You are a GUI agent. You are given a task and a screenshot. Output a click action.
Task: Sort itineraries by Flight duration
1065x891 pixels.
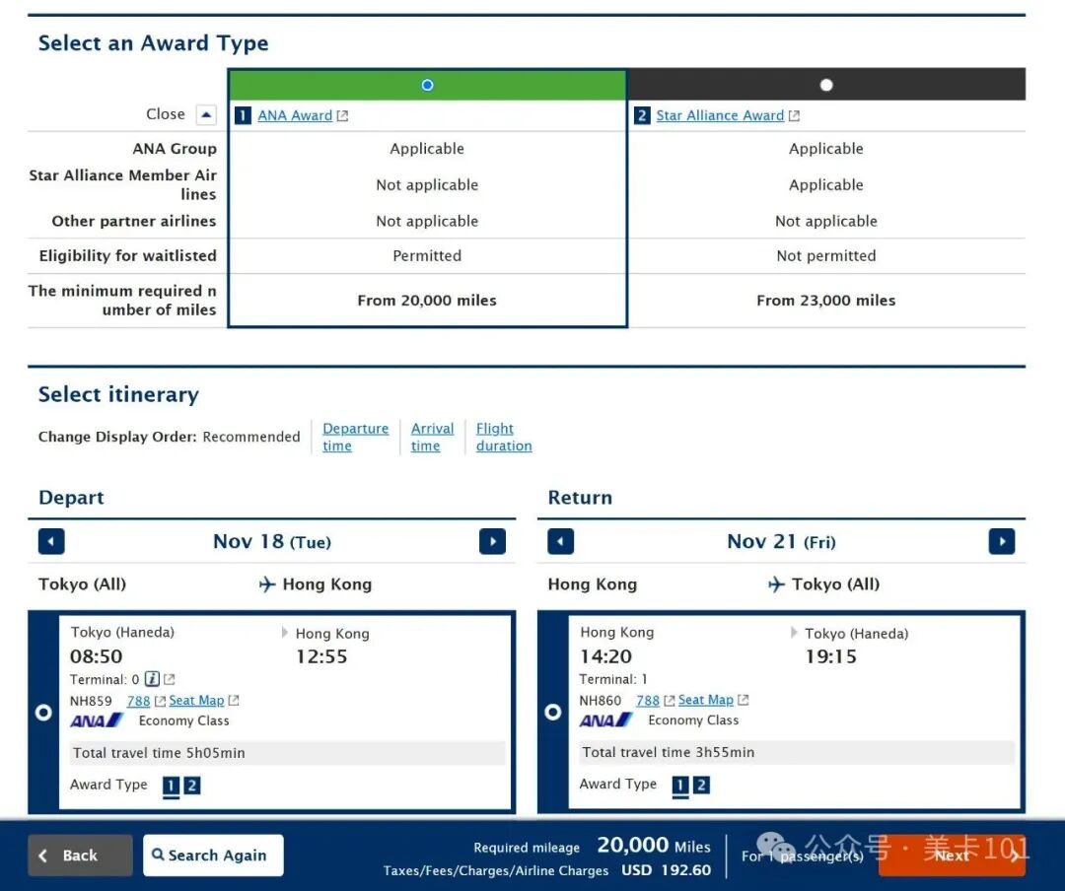tap(503, 438)
